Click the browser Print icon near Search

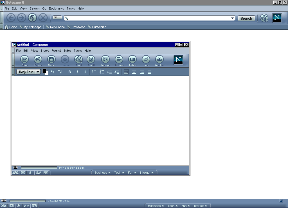tap(264, 18)
